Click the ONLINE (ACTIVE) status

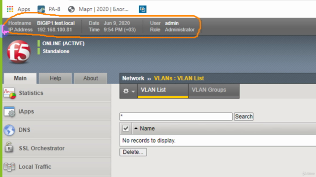(63, 43)
